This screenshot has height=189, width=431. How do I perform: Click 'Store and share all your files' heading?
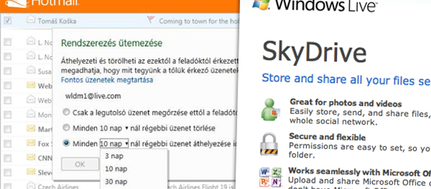coord(346,80)
